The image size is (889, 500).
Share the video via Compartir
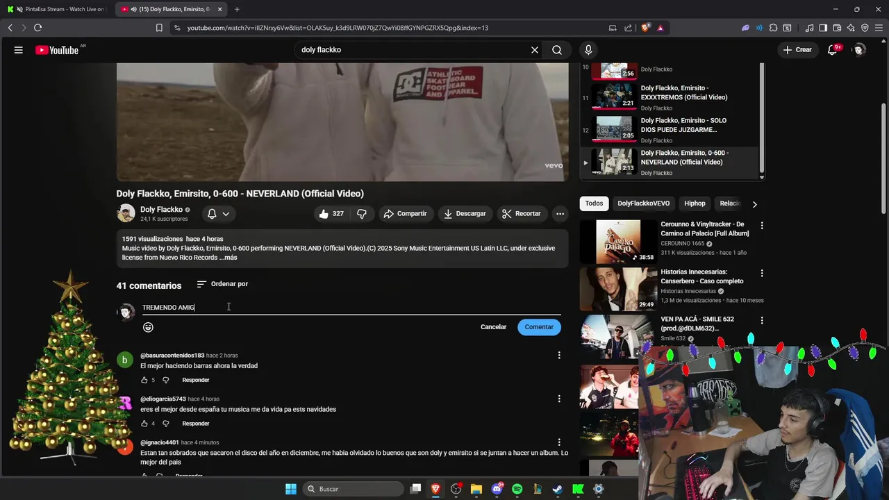[406, 214]
